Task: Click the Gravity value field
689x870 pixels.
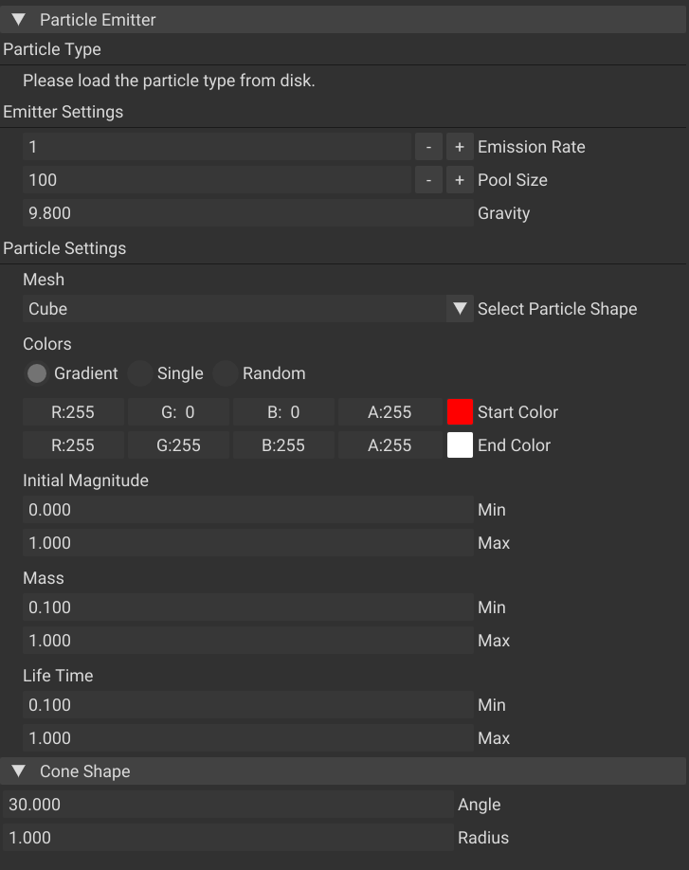Action: (x=246, y=213)
